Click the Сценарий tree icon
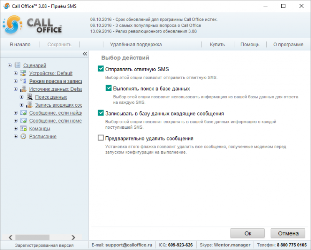This screenshot has height=250, width=311. point(18,65)
